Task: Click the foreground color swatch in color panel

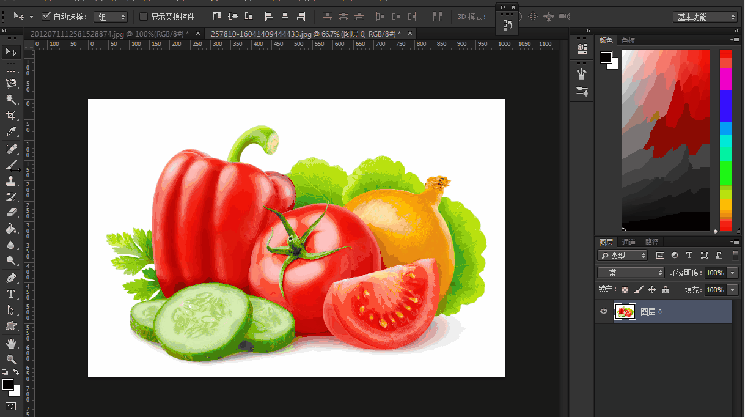Action: [606, 57]
